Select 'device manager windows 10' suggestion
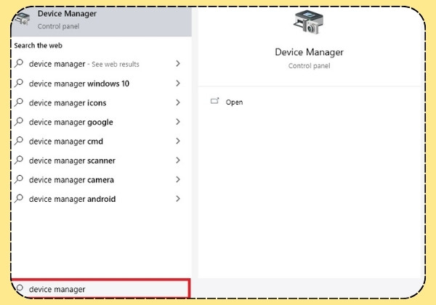Screen dimensions: 436x305 click(x=102, y=84)
